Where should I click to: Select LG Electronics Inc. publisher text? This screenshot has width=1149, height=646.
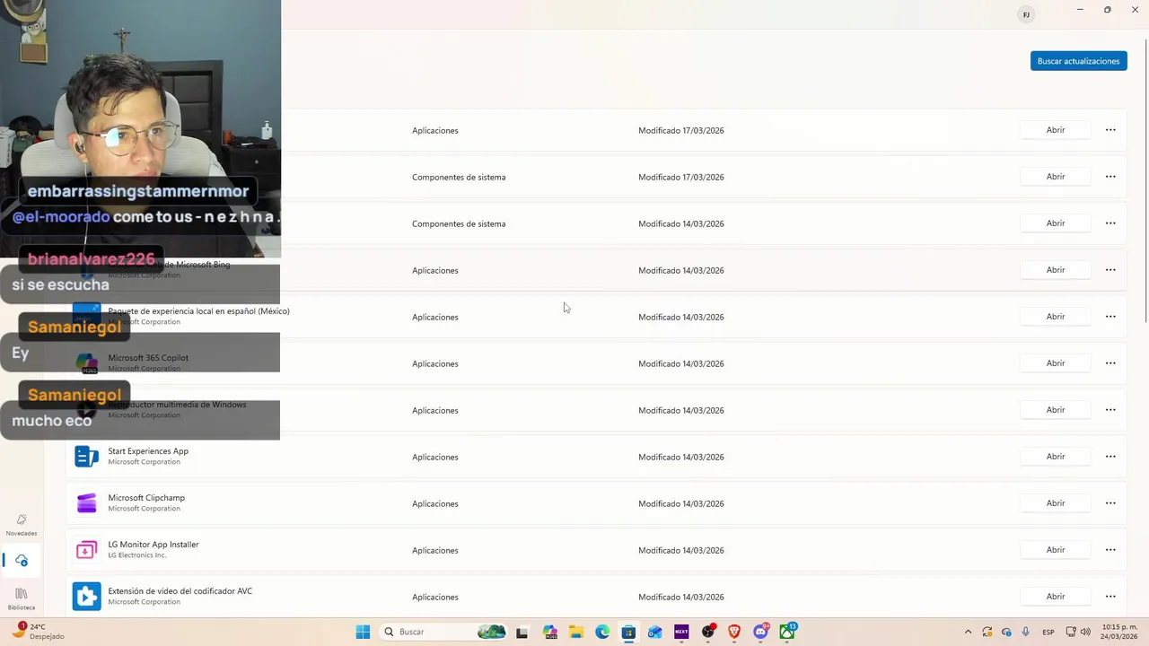click(x=137, y=555)
